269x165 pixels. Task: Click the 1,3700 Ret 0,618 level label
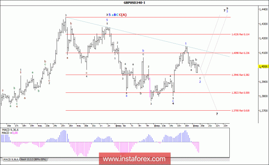(x=241, y=111)
